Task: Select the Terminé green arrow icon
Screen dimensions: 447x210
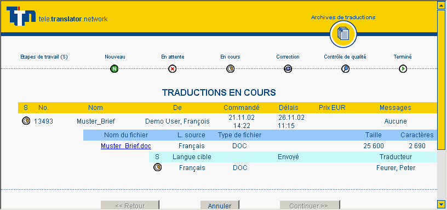Action: click(403, 69)
